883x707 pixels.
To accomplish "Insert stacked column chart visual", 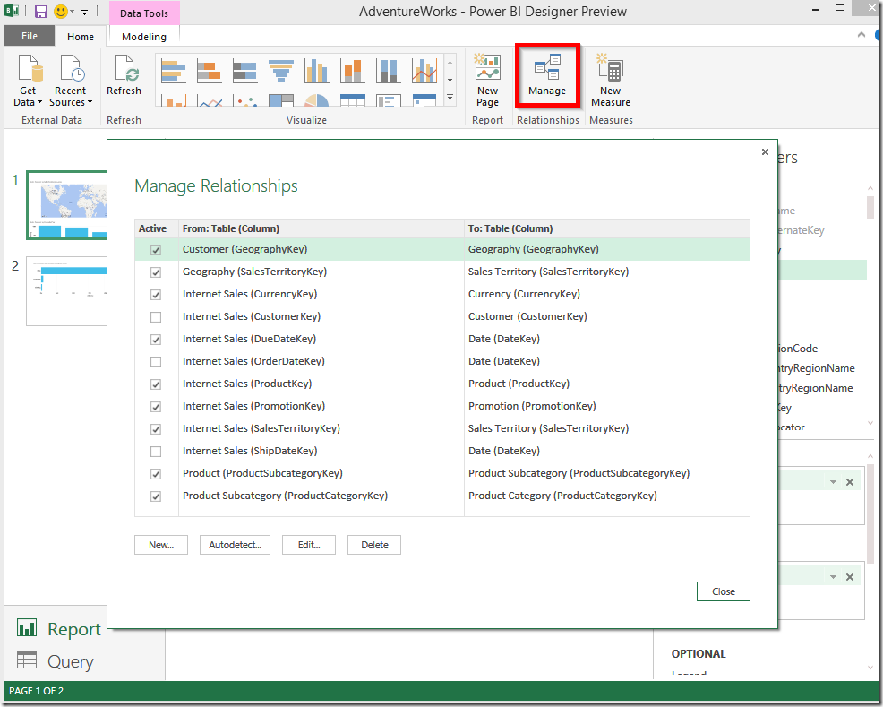I will (x=353, y=72).
